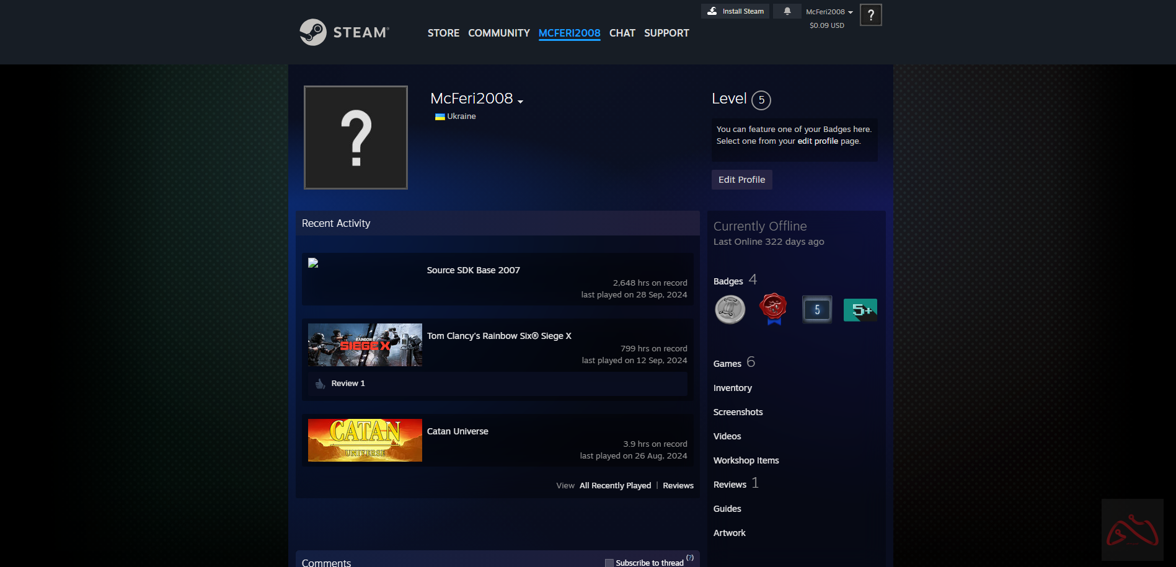
Task: Click the Rainbow Six Siege X thumbnail
Action: click(365, 345)
